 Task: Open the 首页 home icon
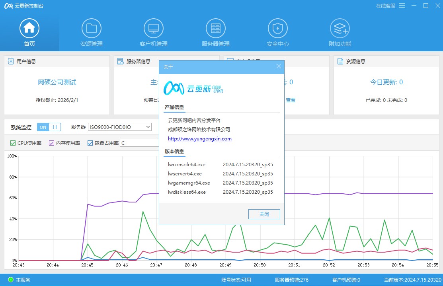29,28
